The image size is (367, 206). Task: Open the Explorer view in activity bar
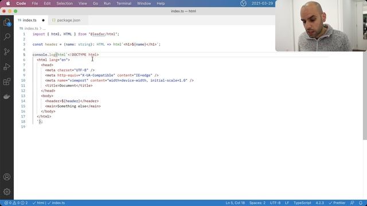(7, 22)
